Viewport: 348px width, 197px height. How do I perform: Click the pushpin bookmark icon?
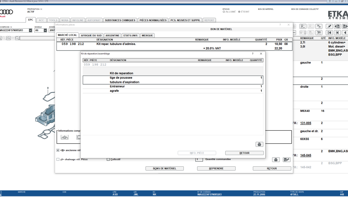tap(329, 26)
